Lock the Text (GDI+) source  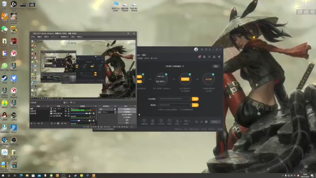click(x=68, y=108)
